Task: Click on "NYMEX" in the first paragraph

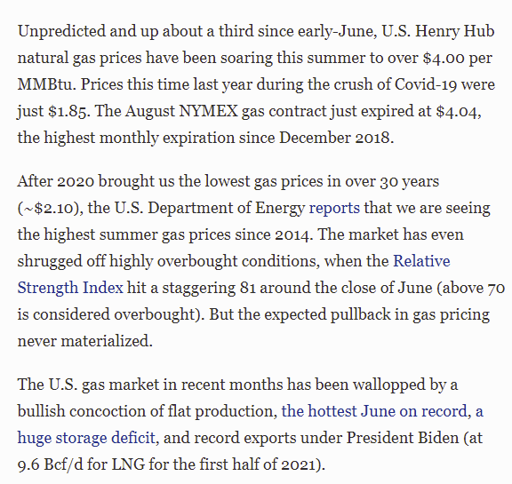Action: [208, 112]
